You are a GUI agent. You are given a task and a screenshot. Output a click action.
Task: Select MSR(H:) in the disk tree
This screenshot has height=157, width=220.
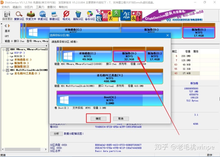[x=20, y=56]
